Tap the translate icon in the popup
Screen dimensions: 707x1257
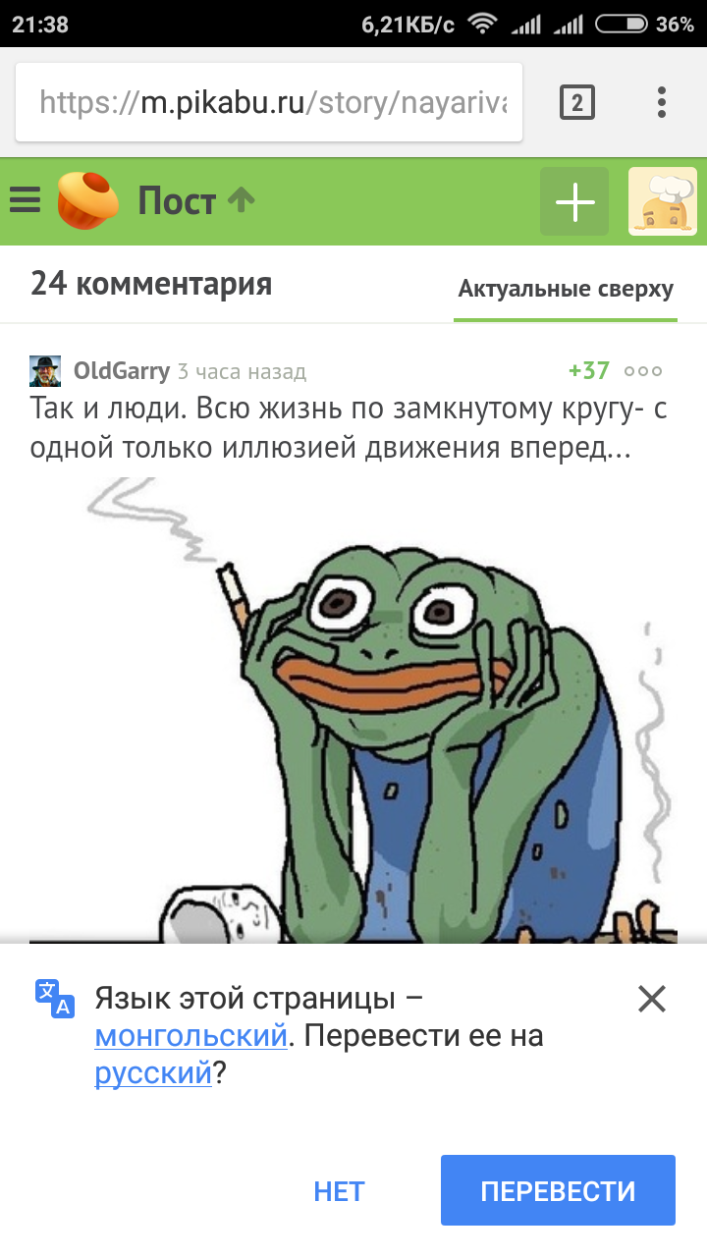click(x=55, y=998)
